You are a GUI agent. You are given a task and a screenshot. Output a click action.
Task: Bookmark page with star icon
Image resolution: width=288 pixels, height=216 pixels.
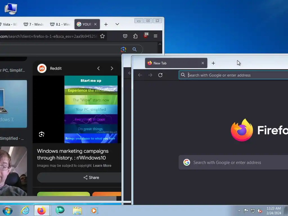click(x=102, y=36)
